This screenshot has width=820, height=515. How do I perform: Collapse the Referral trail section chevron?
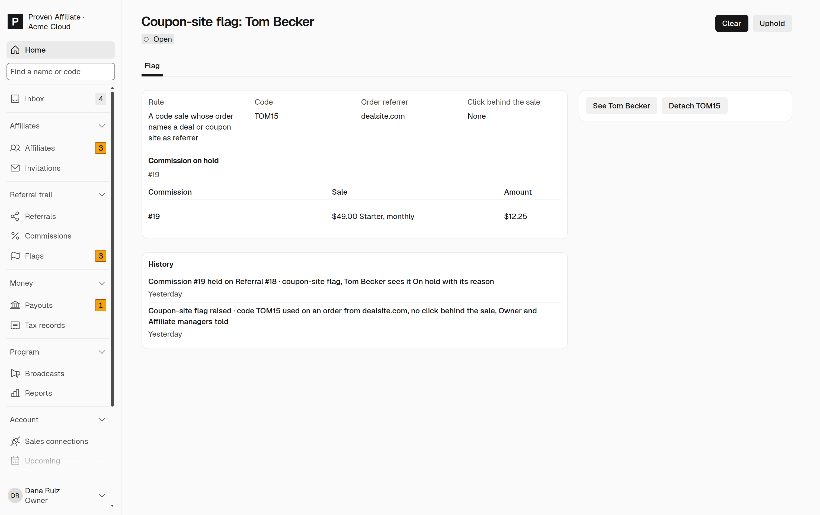[x=102, y=195]
